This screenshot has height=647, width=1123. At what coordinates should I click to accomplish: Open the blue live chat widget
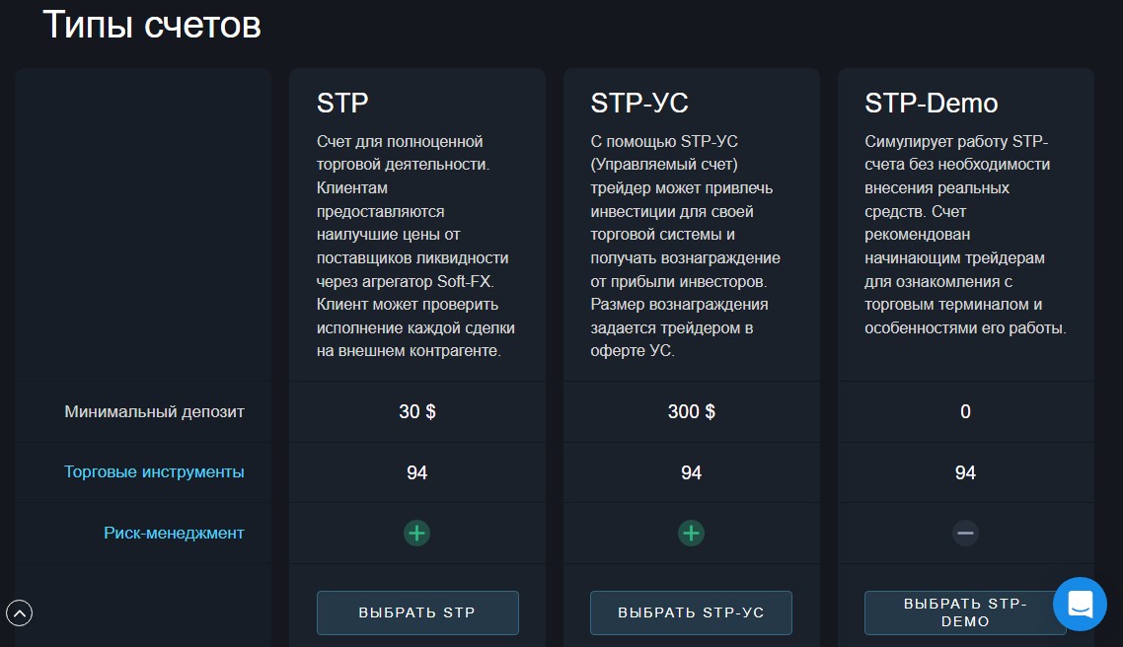point(1080,604)
